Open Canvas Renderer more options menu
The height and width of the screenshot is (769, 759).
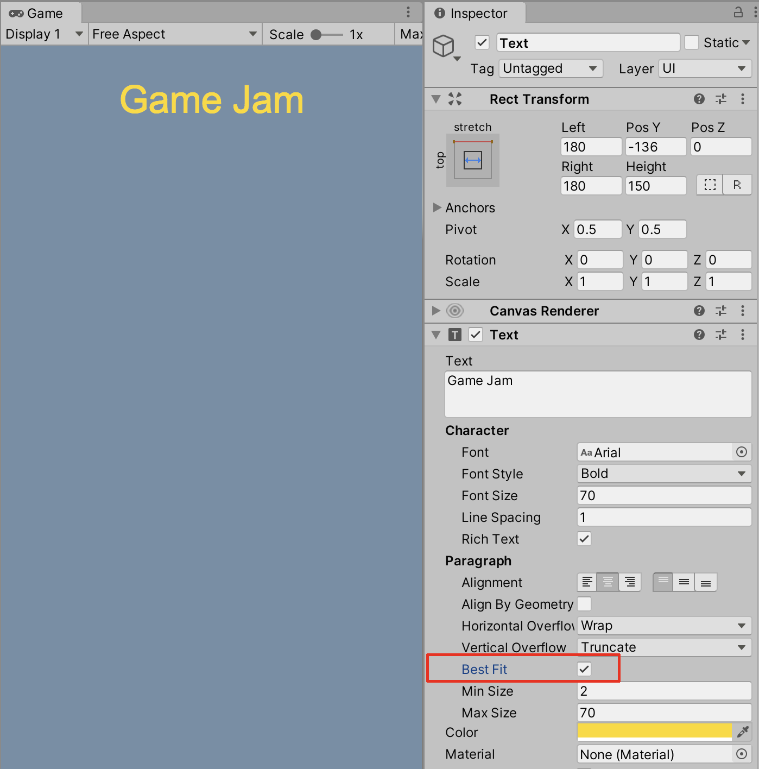point(742,311)
